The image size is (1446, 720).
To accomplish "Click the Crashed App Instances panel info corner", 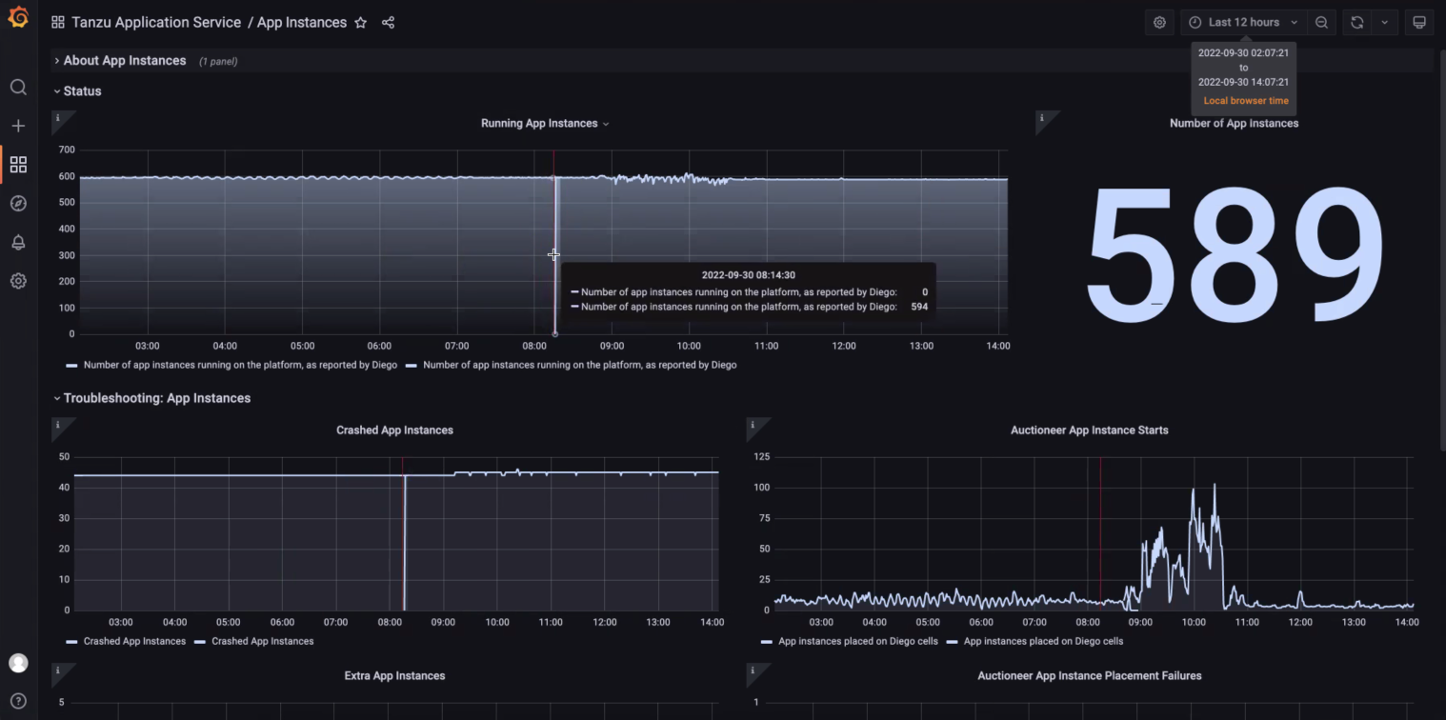I will (58, 426).
